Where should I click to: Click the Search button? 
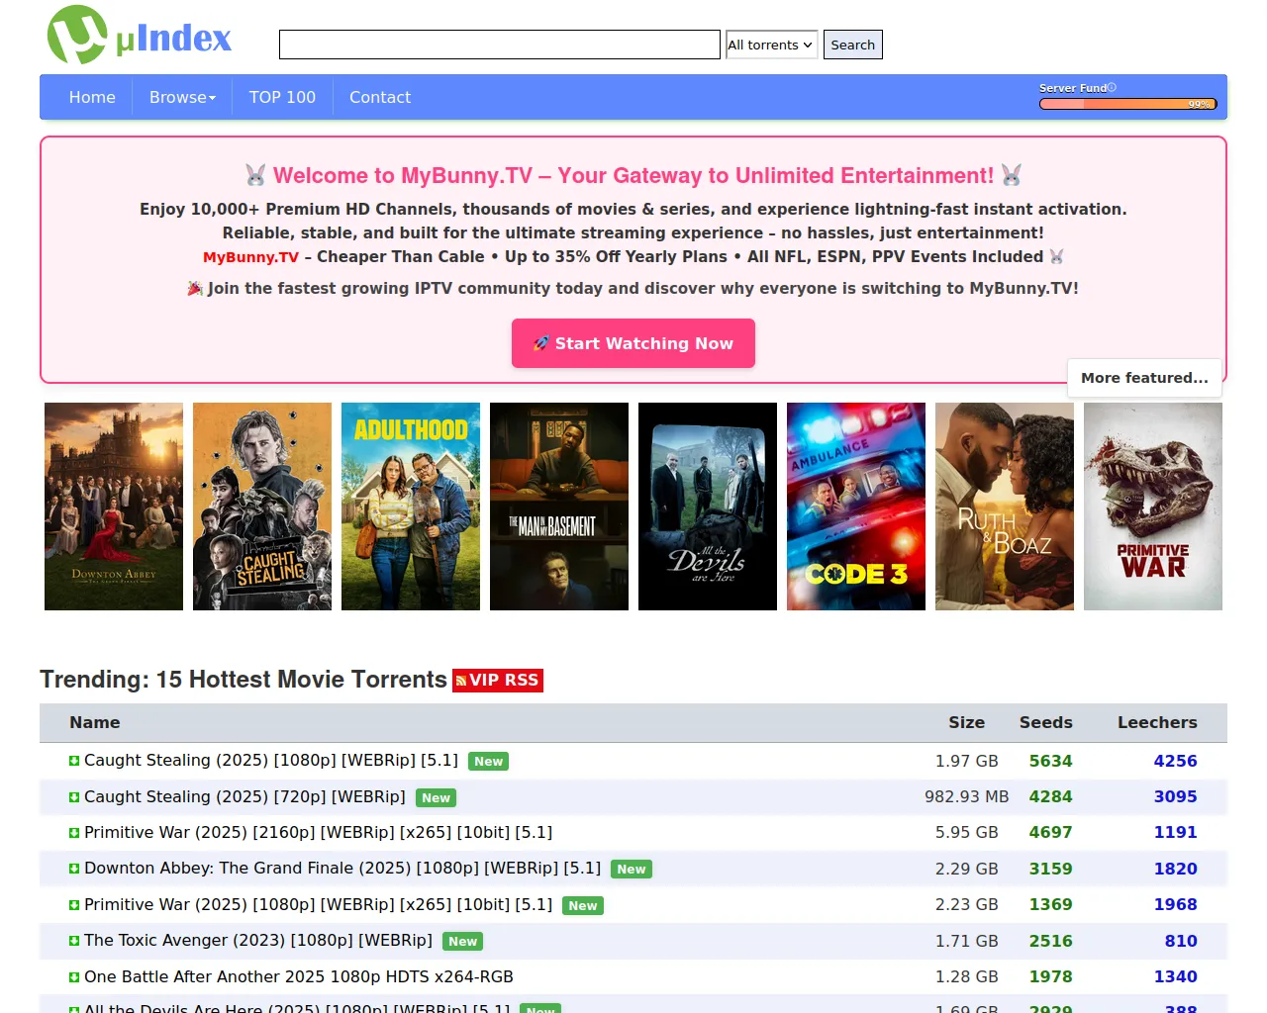tap(853, 45)
